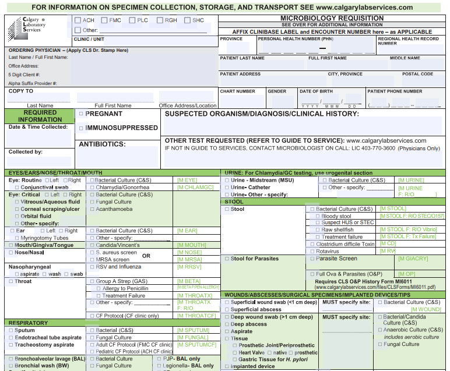450x371 pixels.
Task: Tick the Tracheostomy aspirate checkbox
Action: 11,345
